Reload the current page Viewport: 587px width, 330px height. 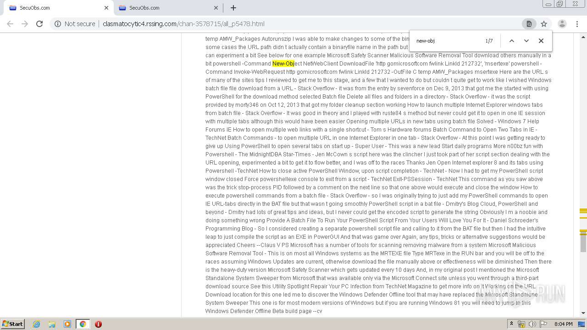pyautogui.click(x=39, y=24)
